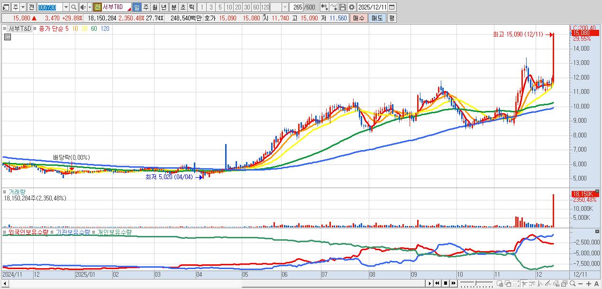602x289 pixels.
Task: Select interval 120 button
Action: coord(265,7)
